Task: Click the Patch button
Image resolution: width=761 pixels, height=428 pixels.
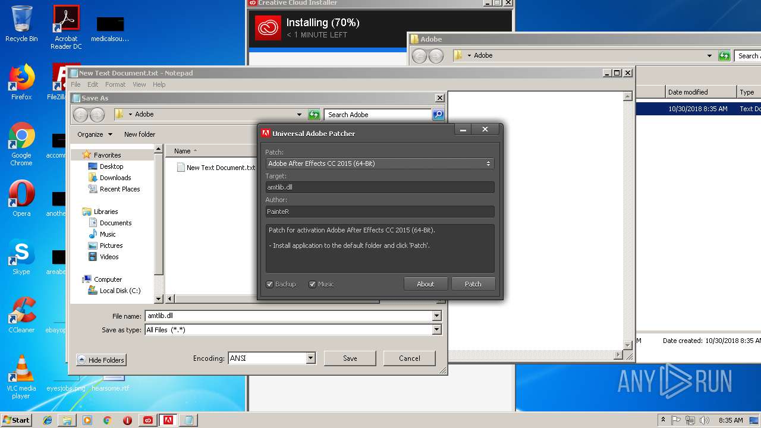Action: [x=473, y=284]
